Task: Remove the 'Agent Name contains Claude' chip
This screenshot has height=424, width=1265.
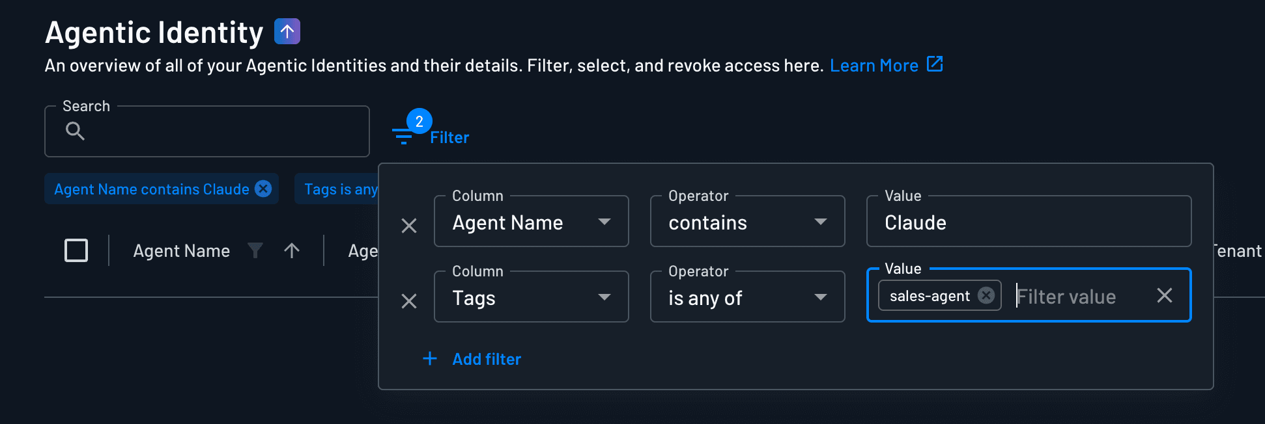Action: click(263, 189)
